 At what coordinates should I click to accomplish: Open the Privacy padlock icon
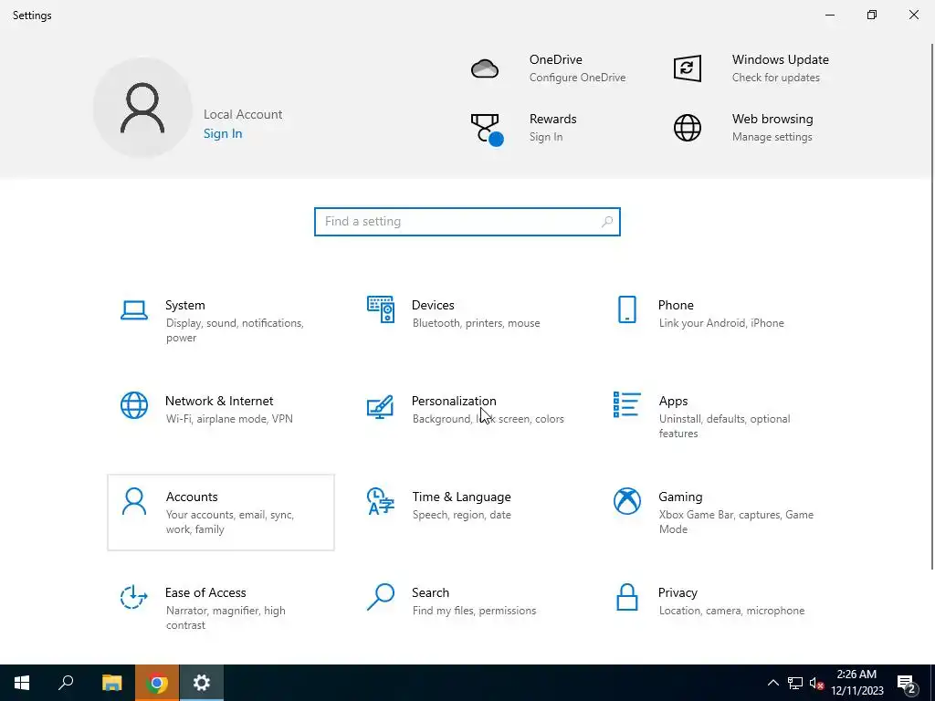pos(626,597)
